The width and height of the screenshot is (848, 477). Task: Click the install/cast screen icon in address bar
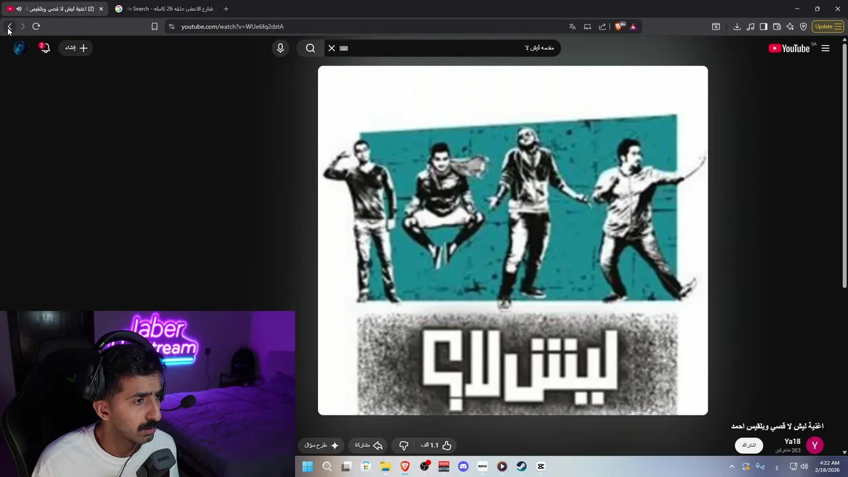pyautogui.click(x=588, y=26)
